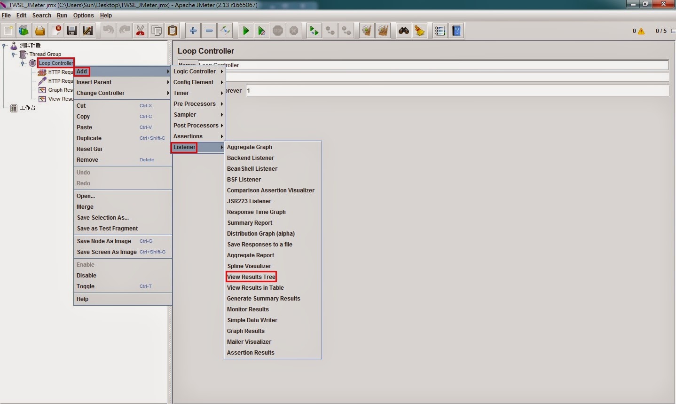This screenshot has width=676, height=404.
Task: Click the Cut scissors toolbar icon
Action: coord(141,31)
